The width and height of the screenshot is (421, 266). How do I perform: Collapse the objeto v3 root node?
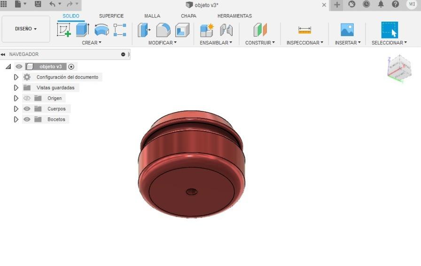tap(8, 66)
